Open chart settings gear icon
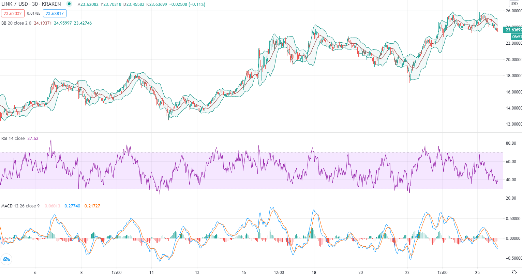522x276 pixels. pos(514,272)
